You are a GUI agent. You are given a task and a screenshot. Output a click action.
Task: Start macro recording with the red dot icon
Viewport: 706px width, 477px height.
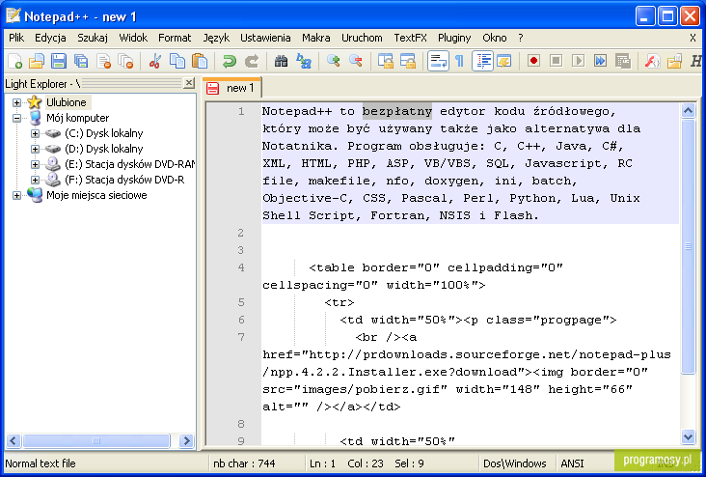click(534, 61)
